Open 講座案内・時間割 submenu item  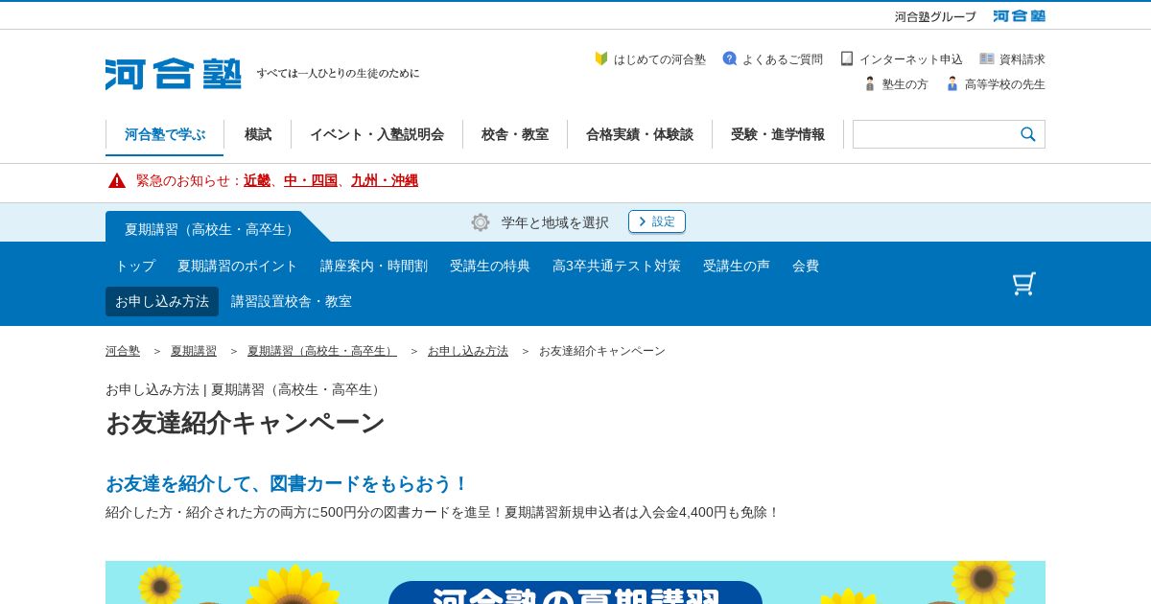374,266
